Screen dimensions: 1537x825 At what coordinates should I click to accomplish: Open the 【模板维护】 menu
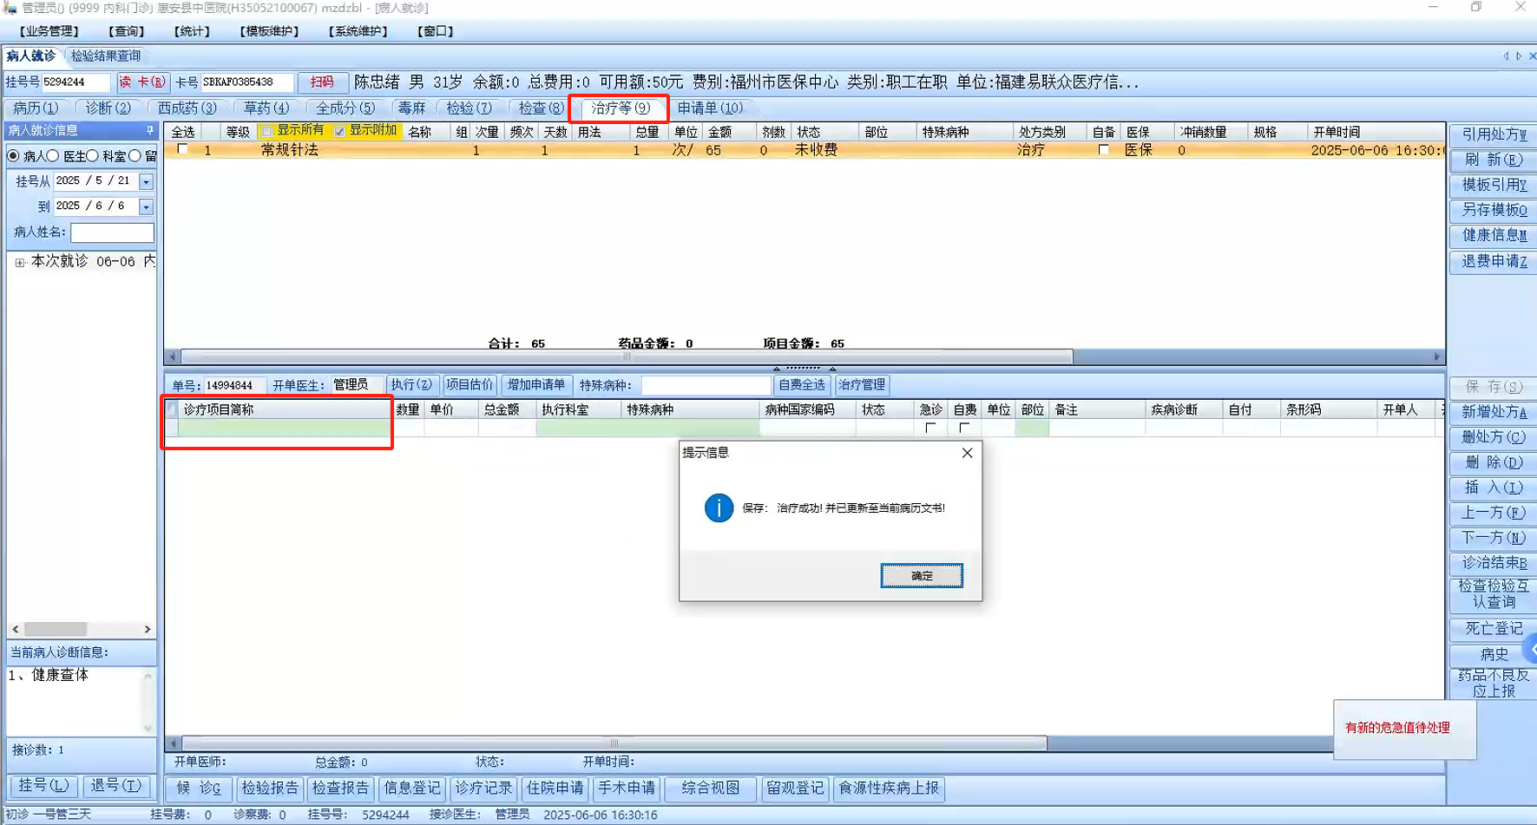[x=269, y=31]
